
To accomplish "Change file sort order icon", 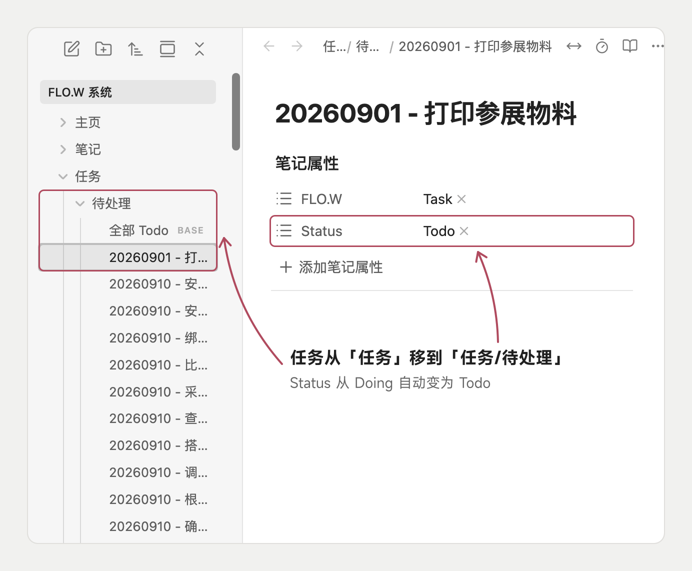I will click(x=135, y=49).
